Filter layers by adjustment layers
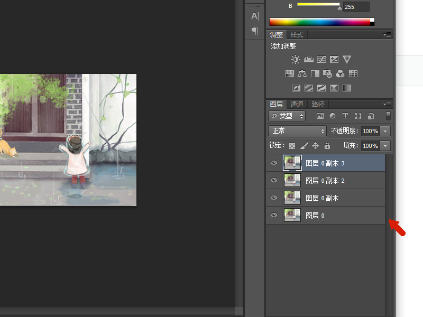 pos(333,116)
